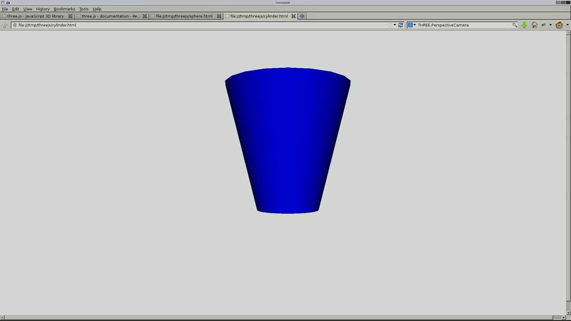This screenshot has width=571, height=321.
Task: Reload the page with the refresh icon
Action: [x=401, y=25]
